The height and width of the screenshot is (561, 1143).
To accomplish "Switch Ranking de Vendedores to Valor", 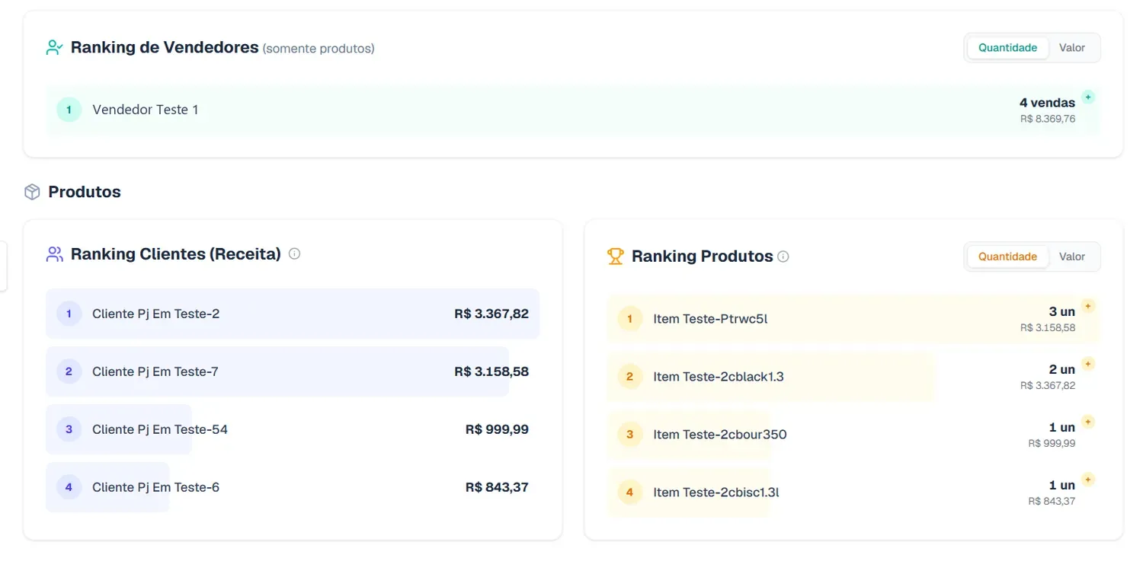I will click(1072, 48).
